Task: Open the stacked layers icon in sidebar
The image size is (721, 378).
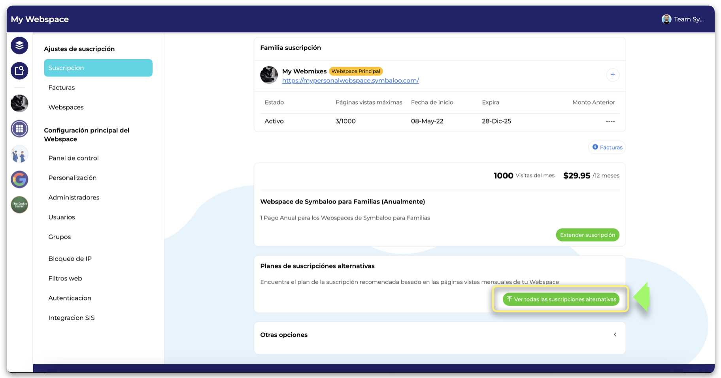Action: click(19, 45)
